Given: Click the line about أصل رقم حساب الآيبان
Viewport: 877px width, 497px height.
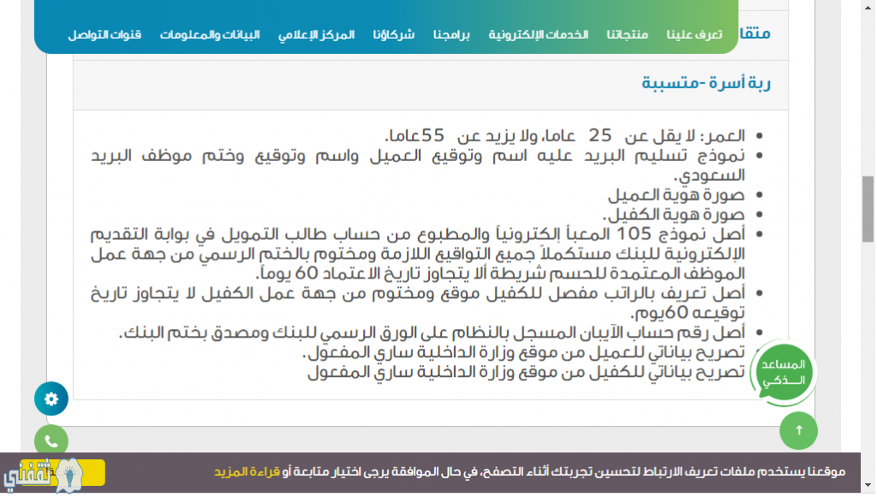Looking at the screenshot, I should pyautogui.click(x=432, y=333).
